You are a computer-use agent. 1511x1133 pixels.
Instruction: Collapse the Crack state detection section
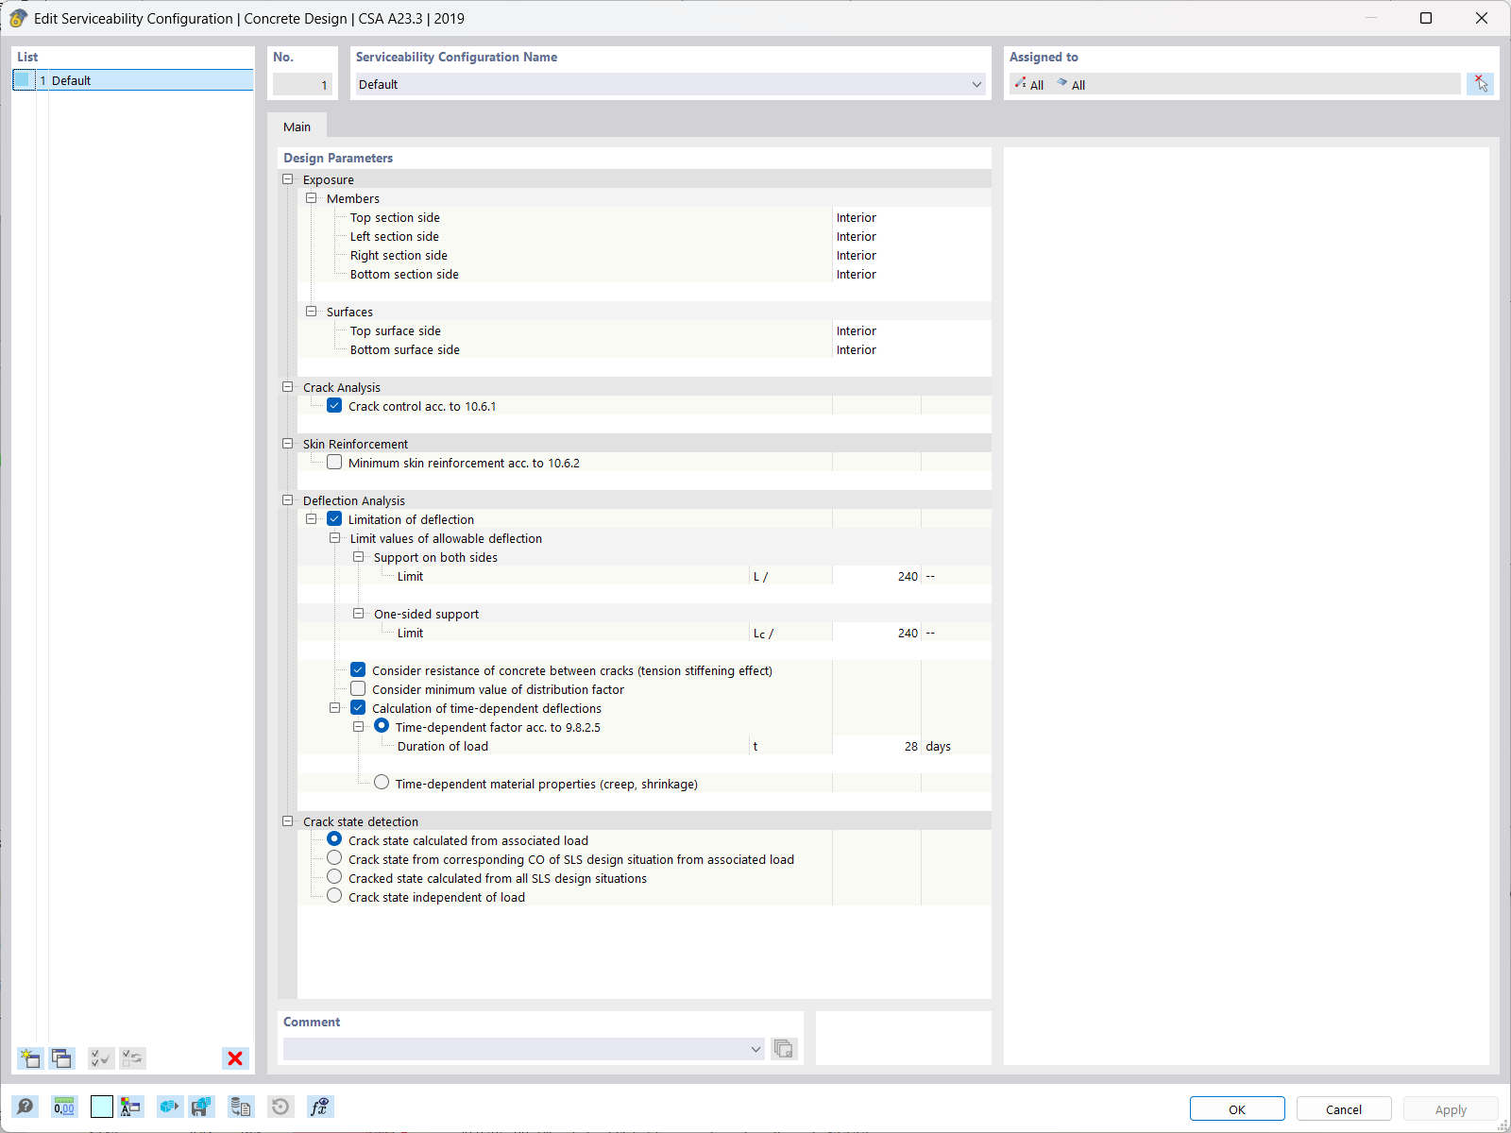pos(287,820)
